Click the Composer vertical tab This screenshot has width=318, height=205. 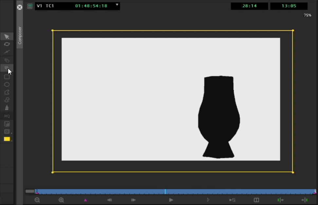coord(20,35)
